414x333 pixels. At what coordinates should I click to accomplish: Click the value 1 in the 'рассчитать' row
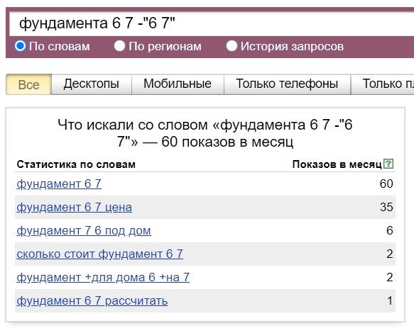tap(390, 300)
